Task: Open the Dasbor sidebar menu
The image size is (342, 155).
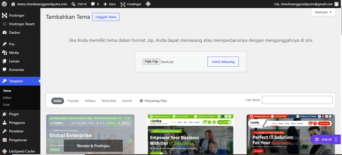Action: point(20,32)
